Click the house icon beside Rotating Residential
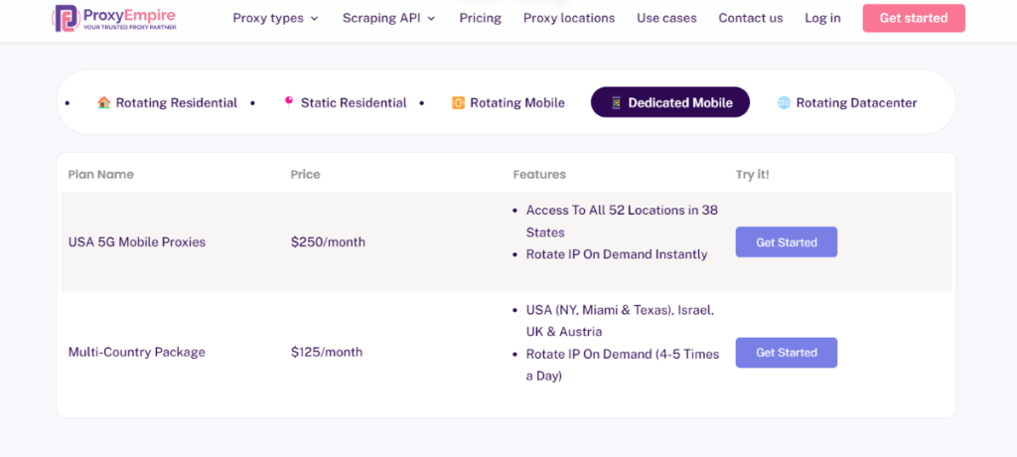The image size is (1017, 457). [x=103, y=102]
